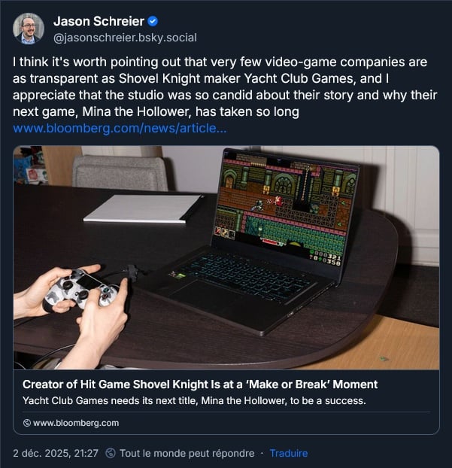The width and height of the screenshot is (452, 468).
Task: Click the 2 déc. 2025, 21:27 timestamp
Action: pyautogui.click(x=56, y=453)
